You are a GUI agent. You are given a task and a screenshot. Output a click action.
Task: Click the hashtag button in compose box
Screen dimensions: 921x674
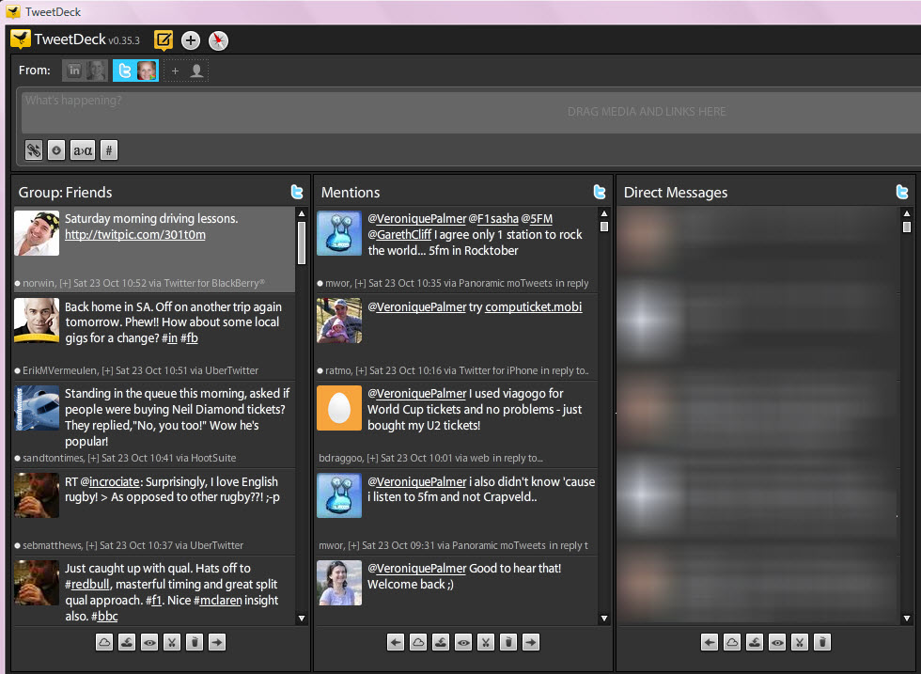(x=108, y=149)
